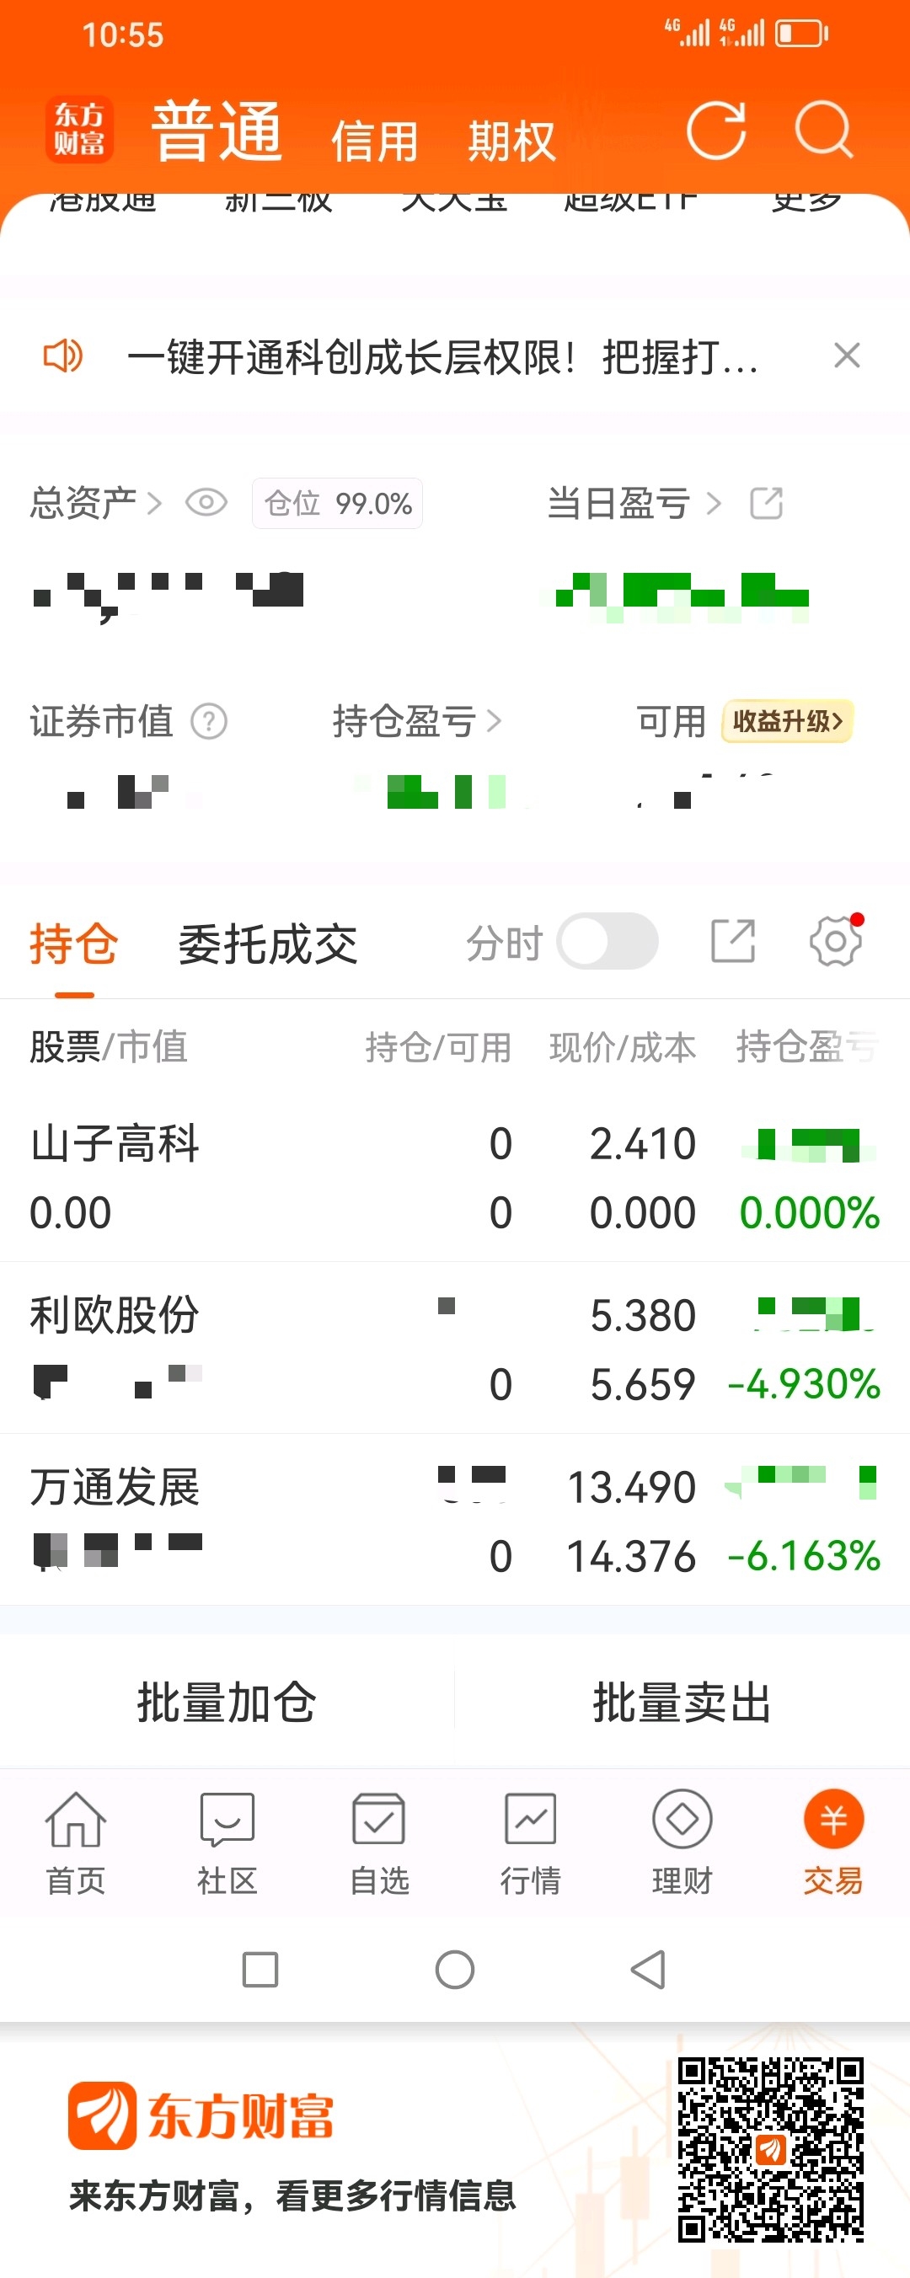Expand 当日盈亏 details

(634, 503)
